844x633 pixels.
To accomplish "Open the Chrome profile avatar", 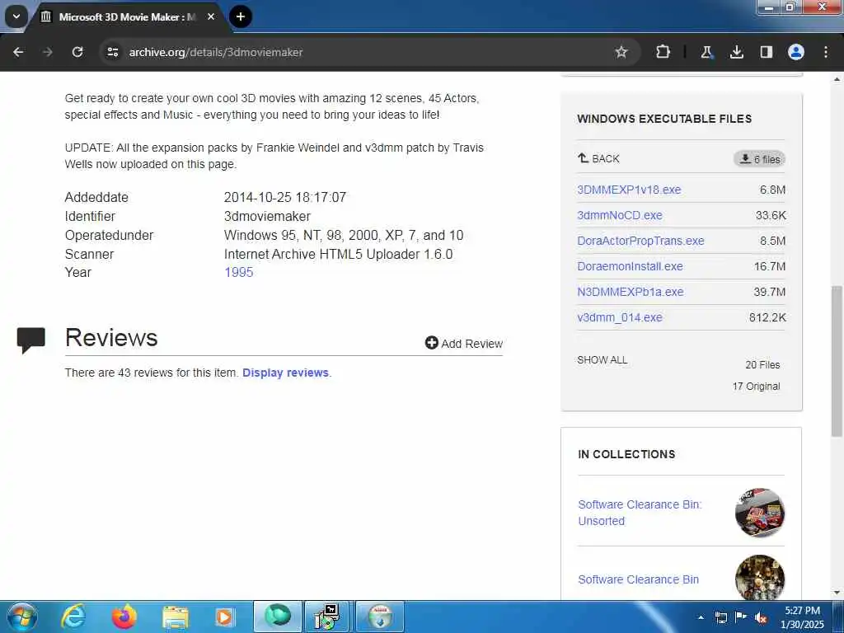I will [796, 52].
